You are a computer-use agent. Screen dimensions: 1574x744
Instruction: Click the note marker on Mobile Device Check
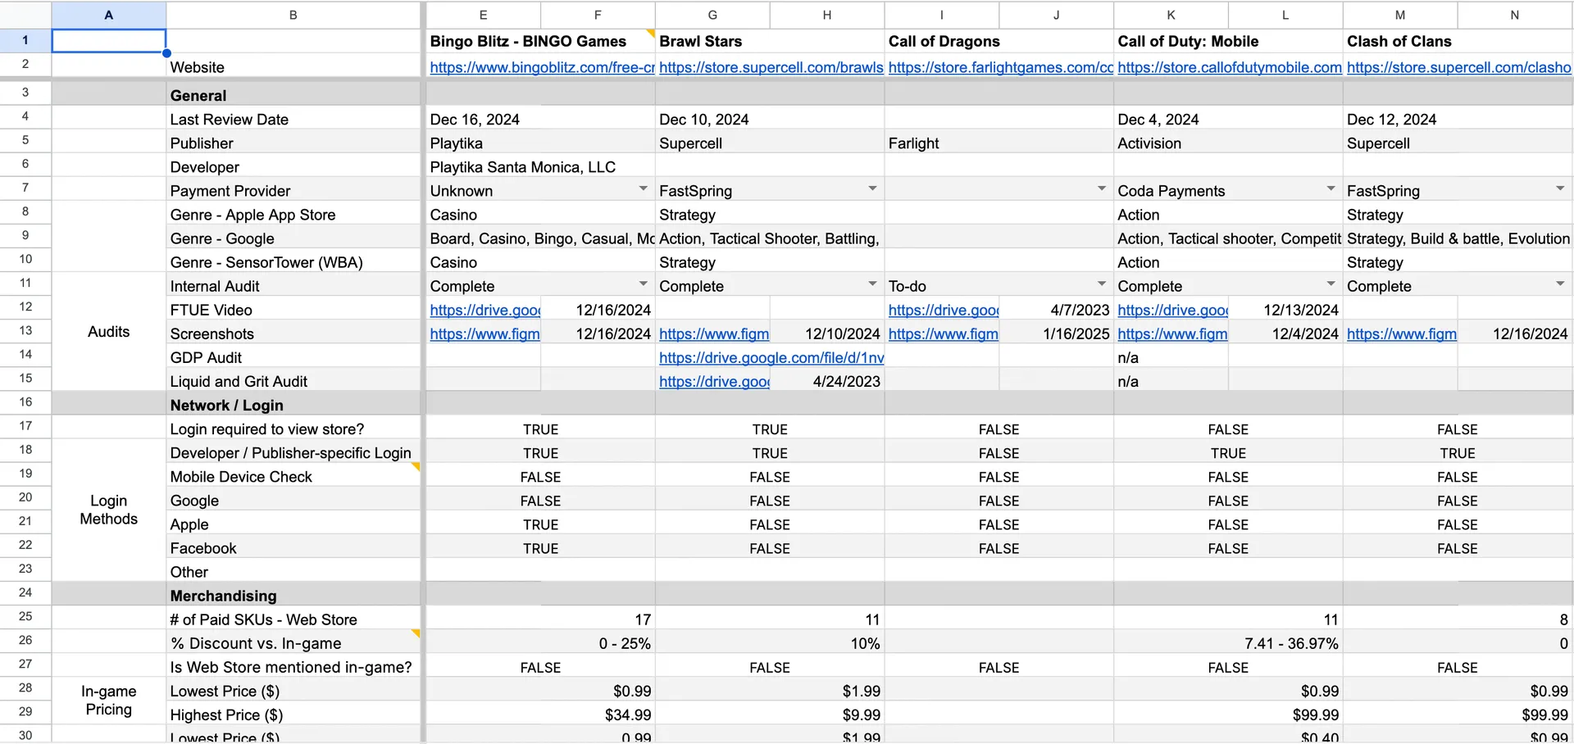416,468
